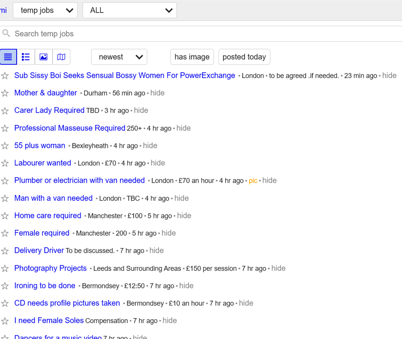The width and height of the screenshot is (402, 339).
Task: Hide the 'Home care required' listing
Action: coord(184,216)
